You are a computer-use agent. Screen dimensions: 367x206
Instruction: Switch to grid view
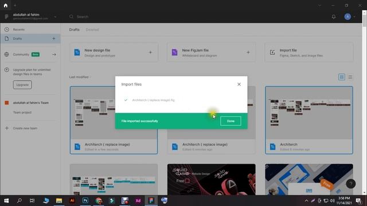coord(342,77)
